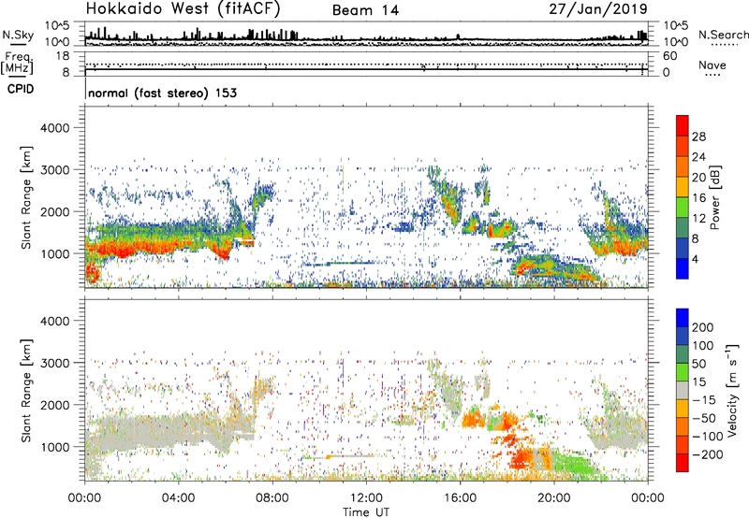Click the '4000' tick in power panel

pyautogui.click(x=55, y=128)
